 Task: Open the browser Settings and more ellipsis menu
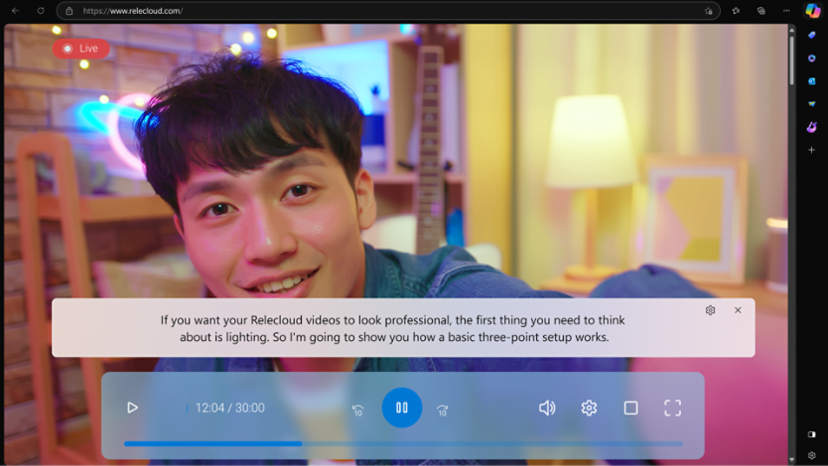click(786, 11)
